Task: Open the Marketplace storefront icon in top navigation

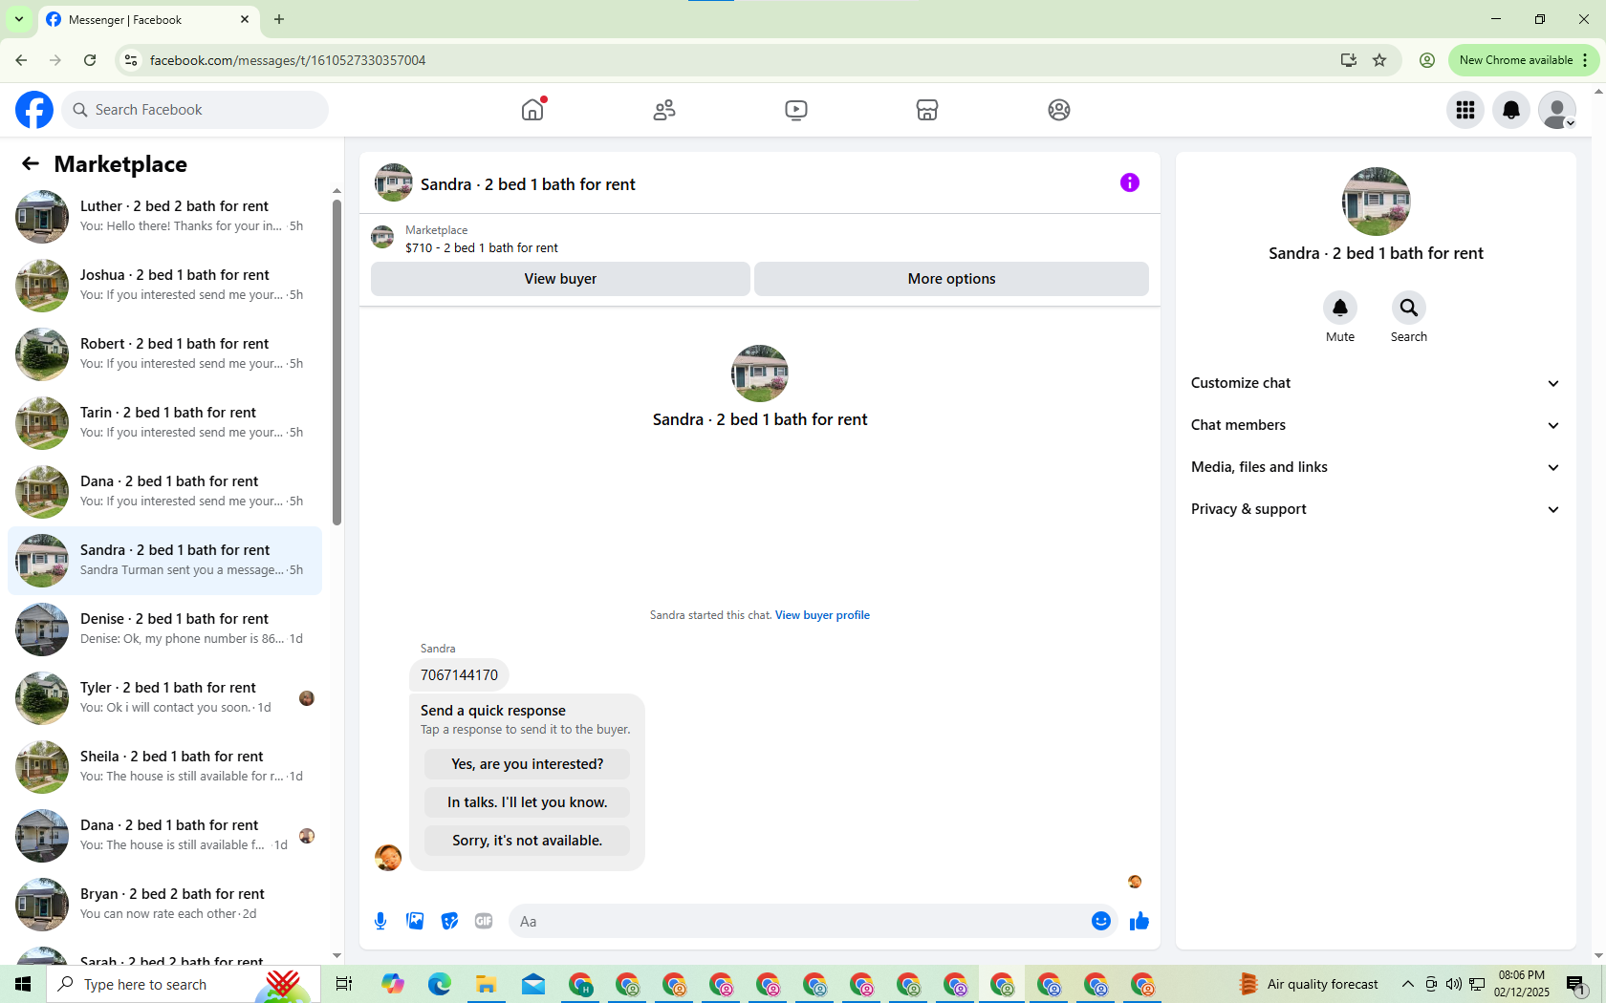Action: point(927,110)
